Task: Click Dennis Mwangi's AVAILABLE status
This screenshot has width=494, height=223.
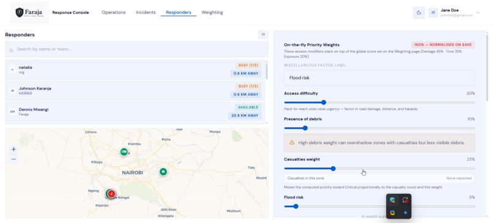Action: [248, 107]
